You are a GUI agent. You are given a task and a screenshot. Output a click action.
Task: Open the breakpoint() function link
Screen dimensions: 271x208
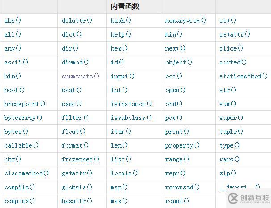[x=25, y=104]
